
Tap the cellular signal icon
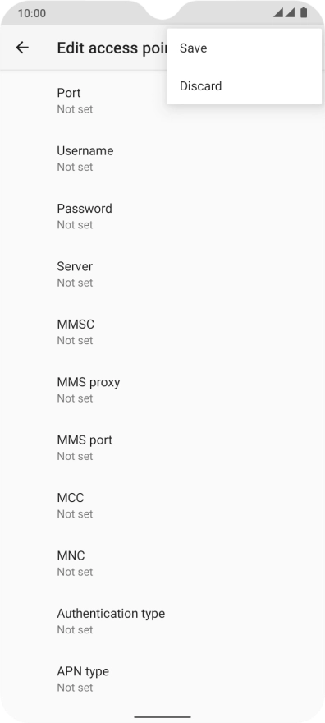tap(278, 12)
